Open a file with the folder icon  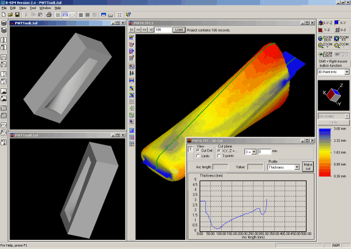tap(10, 15)
